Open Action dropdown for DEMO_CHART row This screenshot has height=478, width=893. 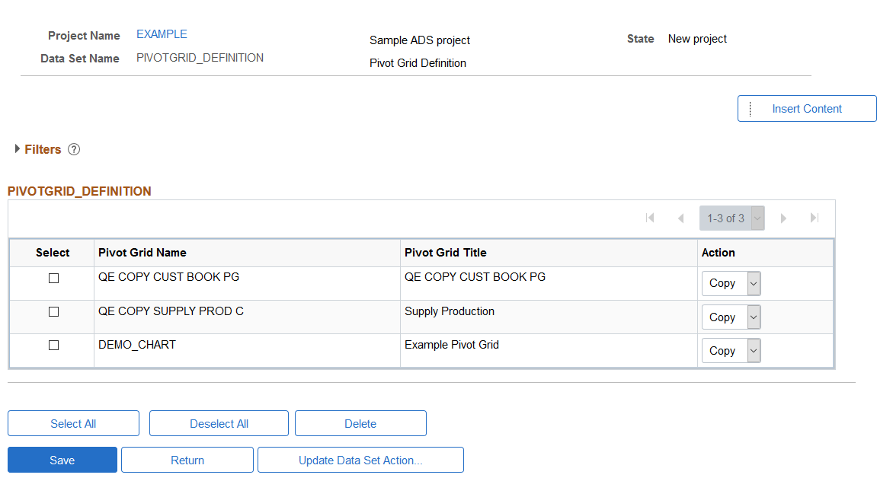(x=731, y=351)
